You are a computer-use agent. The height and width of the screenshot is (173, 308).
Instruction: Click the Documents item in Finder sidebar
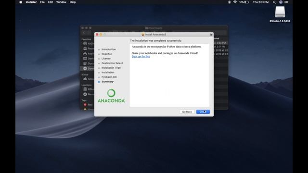(89, 63)
